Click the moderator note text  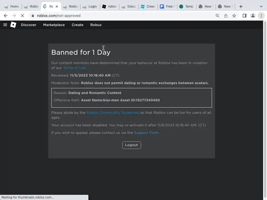[x=145, y=83]
